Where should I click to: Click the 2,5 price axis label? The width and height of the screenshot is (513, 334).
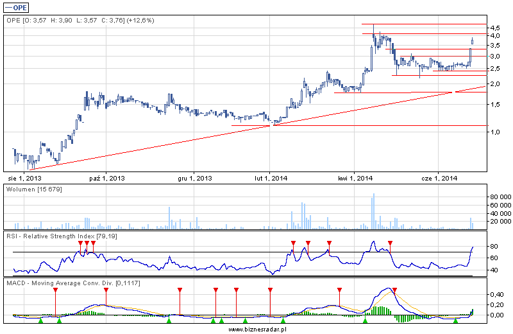(x=495, y=69)
